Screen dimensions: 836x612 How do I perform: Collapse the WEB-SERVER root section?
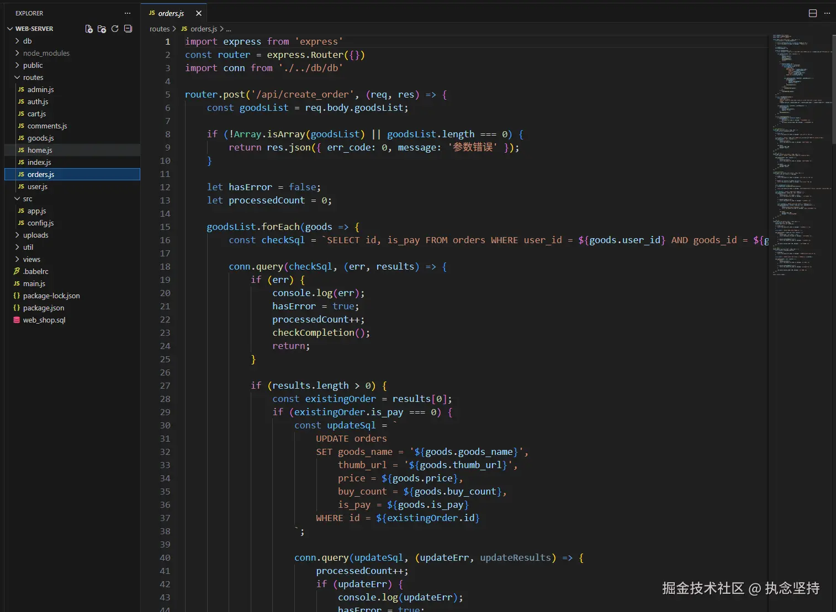tap(34, 29)
